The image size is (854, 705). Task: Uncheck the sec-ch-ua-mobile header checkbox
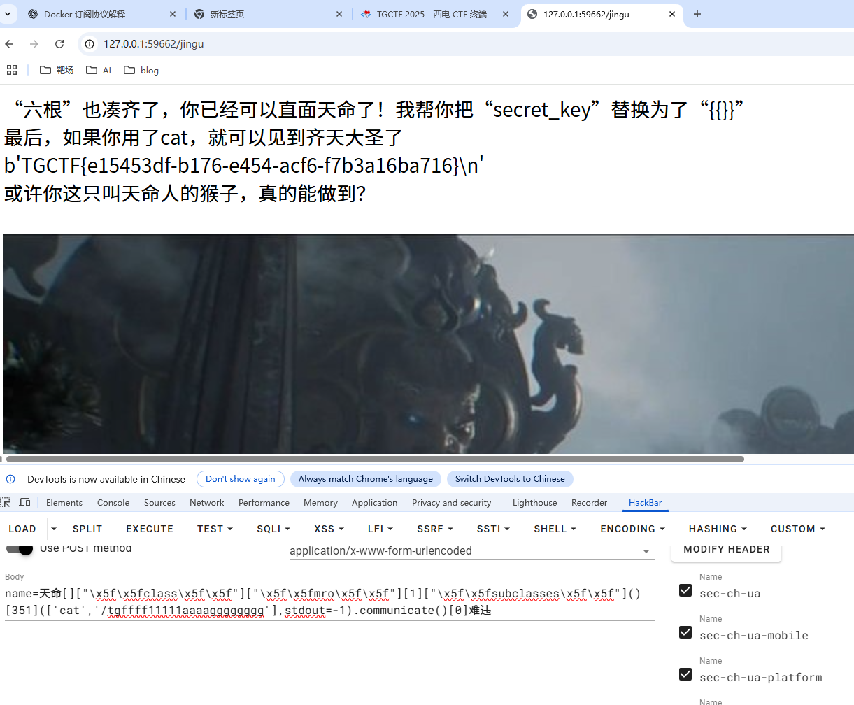pos(685,632)
